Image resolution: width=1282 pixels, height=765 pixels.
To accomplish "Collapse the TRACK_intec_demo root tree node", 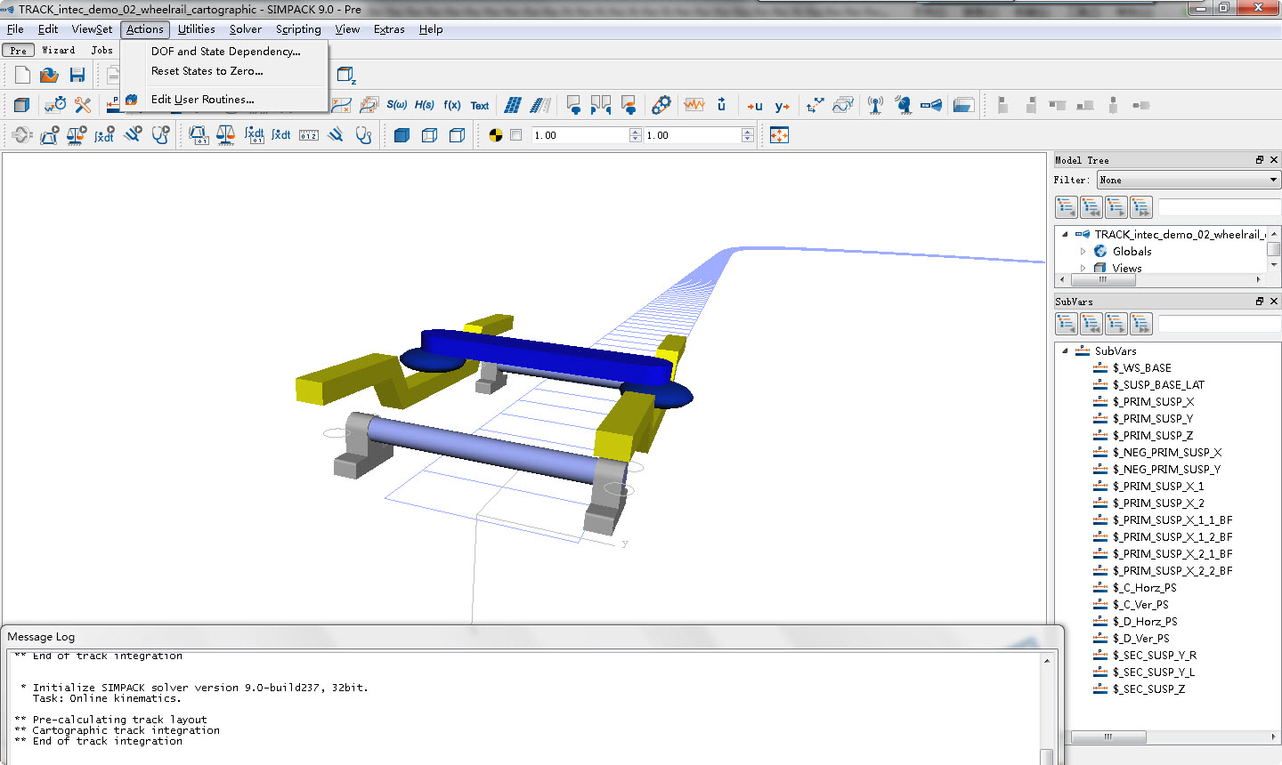I will [x=1065, y=235].
